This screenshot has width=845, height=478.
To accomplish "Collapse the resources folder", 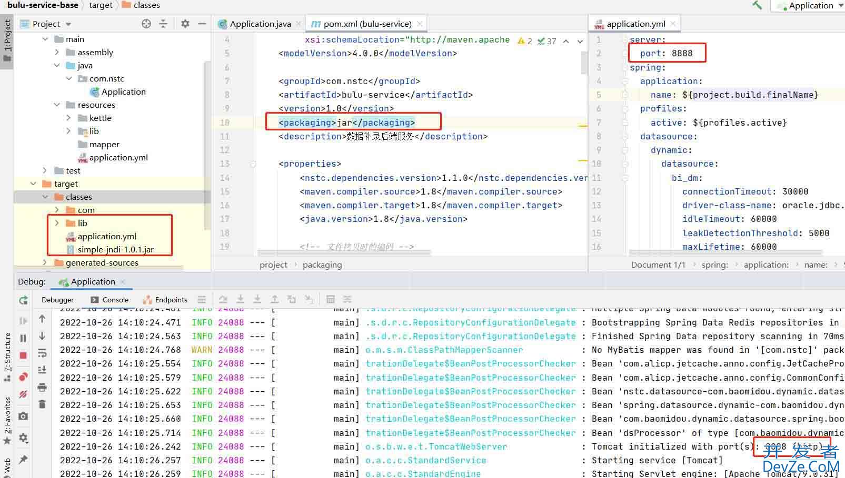I will click(x=57, y=105).
